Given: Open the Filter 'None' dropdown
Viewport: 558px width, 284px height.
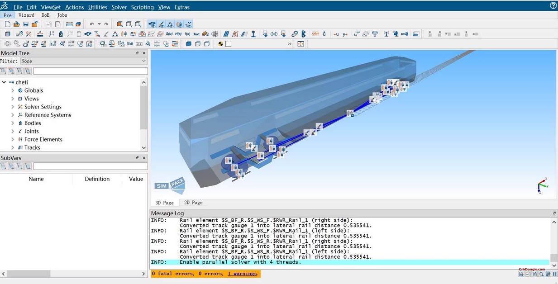Looking at the screenshot, I should tap(84, 61).
